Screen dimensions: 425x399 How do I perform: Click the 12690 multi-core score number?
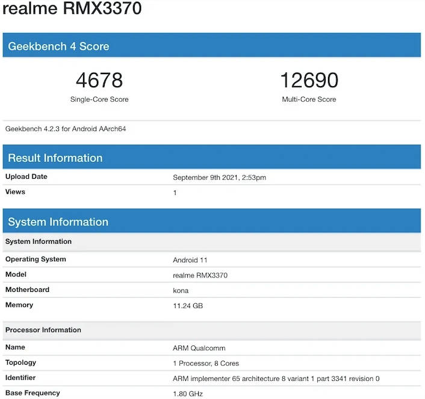[x=309, y=80]
